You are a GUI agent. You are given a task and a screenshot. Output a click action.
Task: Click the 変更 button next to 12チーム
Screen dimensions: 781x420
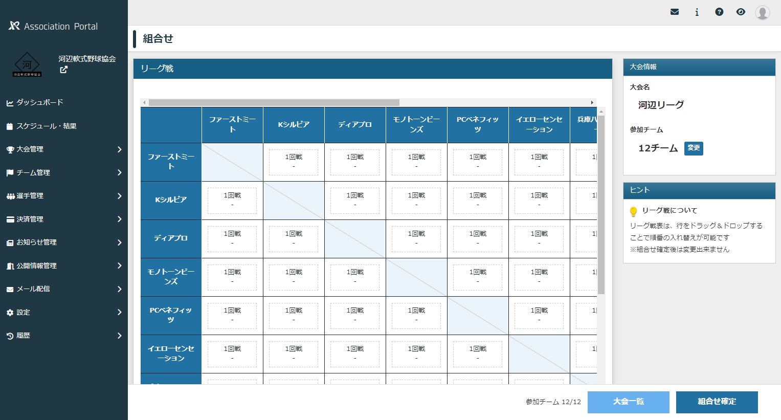pyautogui.click(x=694, y=148)
